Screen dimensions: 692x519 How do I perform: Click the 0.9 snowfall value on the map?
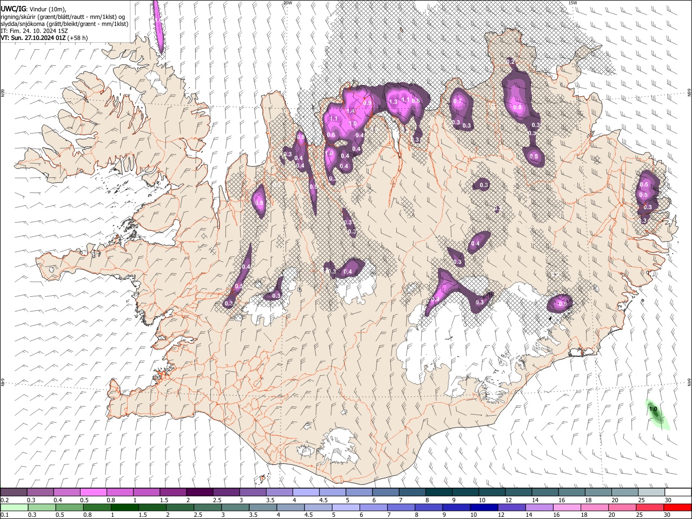point(368,103)
